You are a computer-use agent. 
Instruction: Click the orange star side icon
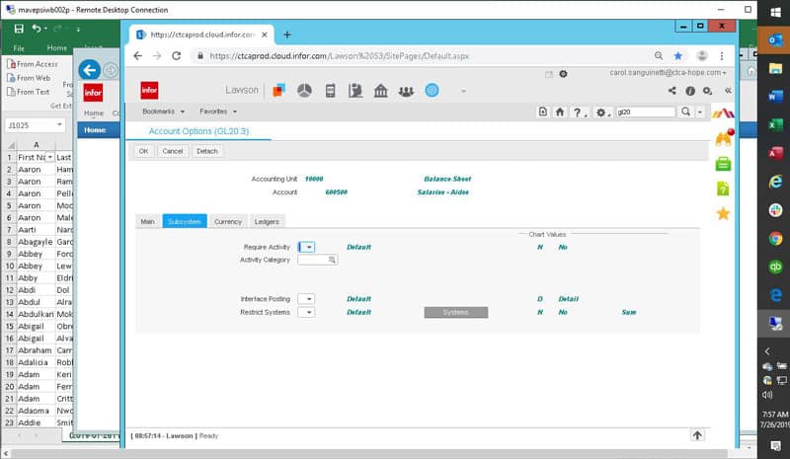pyautogui.click(x=723, y=213)
